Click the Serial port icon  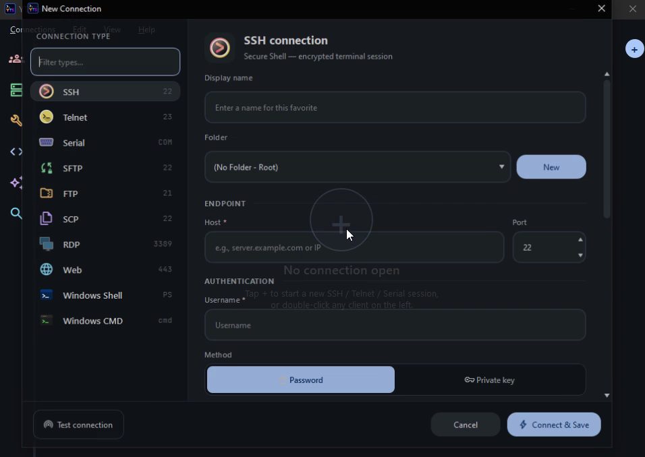tap(46, 142)
